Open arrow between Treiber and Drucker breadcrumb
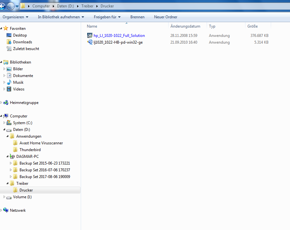The height and width of the screenshot is (230, 290). pos(97,6)
